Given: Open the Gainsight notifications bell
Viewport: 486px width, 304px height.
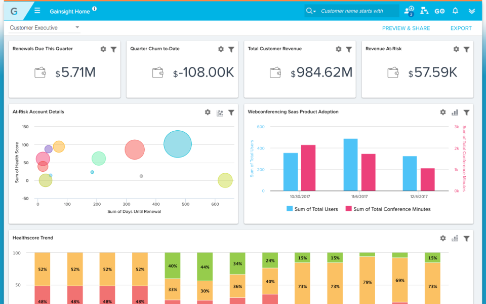Looking at the screenshot, I should [455, 10].
